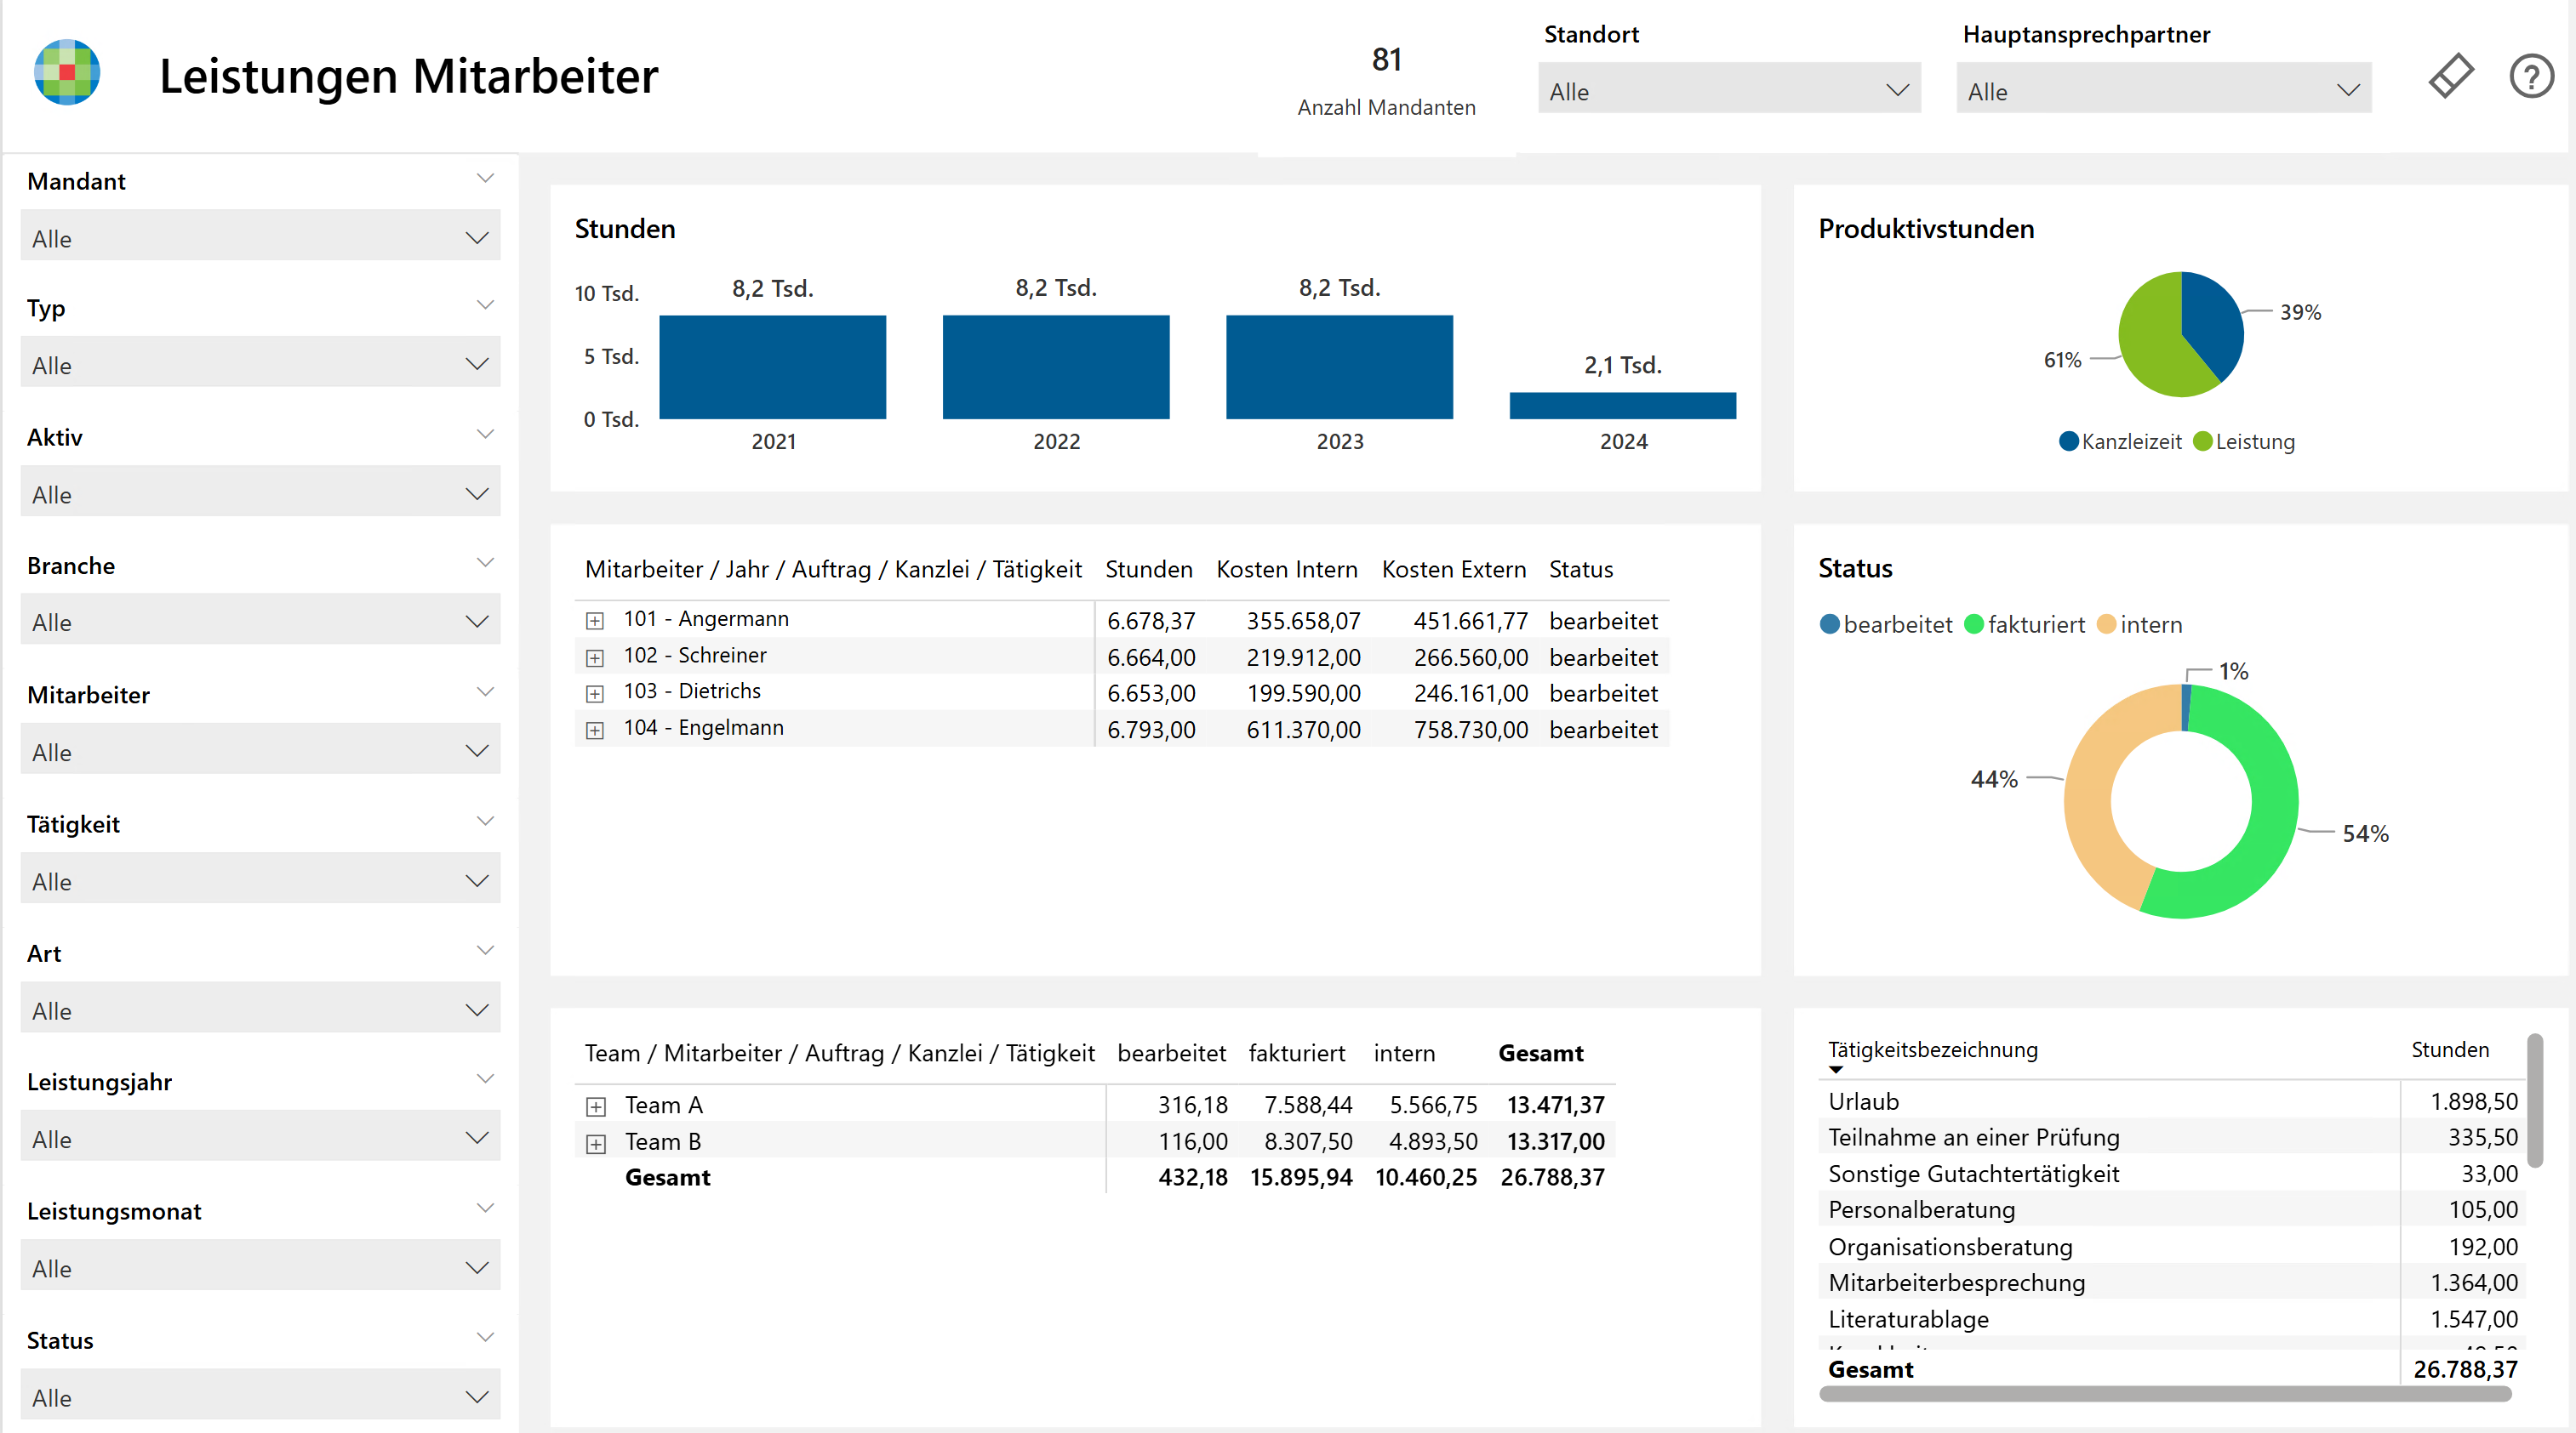Click the intern legend color marker

pyautogui.click(x=2107, y=624)
